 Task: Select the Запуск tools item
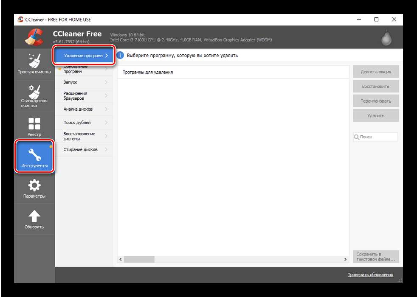[x=84, y=82]
